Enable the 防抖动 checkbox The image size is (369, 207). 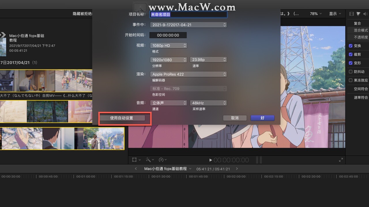click(351, 72)
